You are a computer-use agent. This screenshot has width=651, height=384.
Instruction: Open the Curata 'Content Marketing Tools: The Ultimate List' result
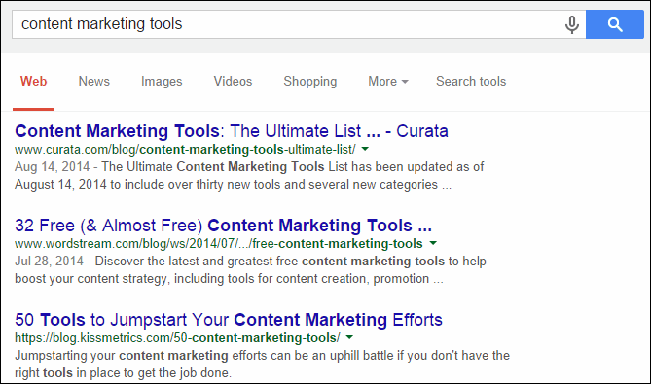[232, 131]
